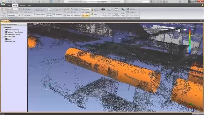
Task: Activate the Multi Select tool
Action: pyautogui.click(x=76, y=15)
